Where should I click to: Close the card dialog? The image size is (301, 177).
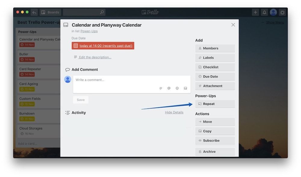point(233,25)
